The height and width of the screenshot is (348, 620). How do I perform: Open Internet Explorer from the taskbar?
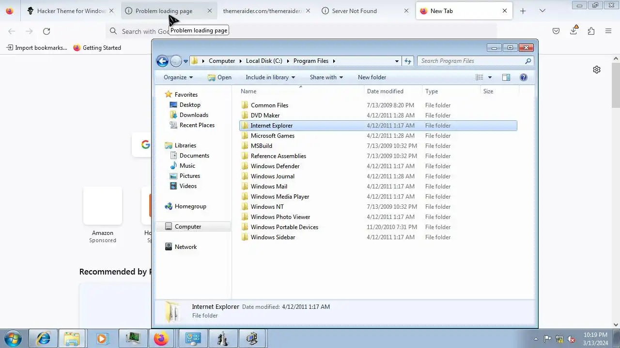(43, 338)
